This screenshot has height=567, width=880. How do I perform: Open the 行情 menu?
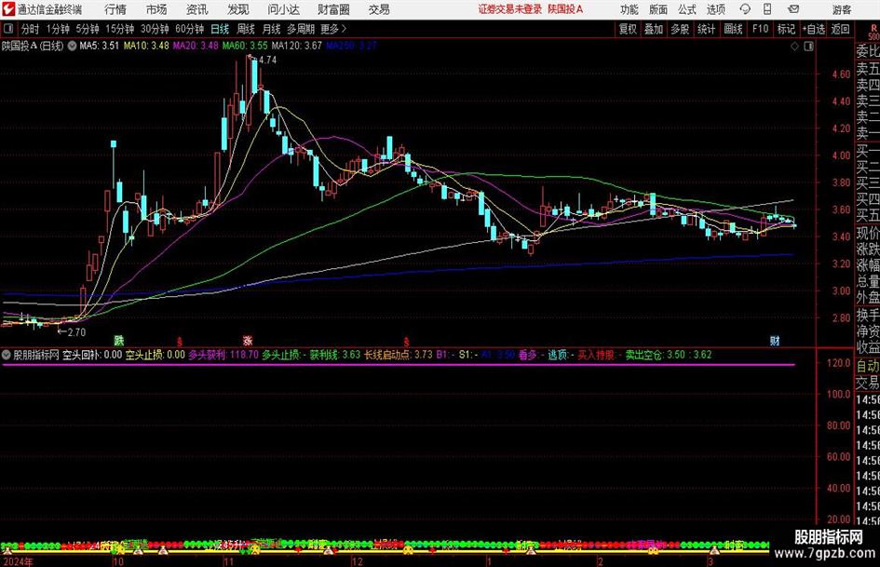tap(115, 9)
